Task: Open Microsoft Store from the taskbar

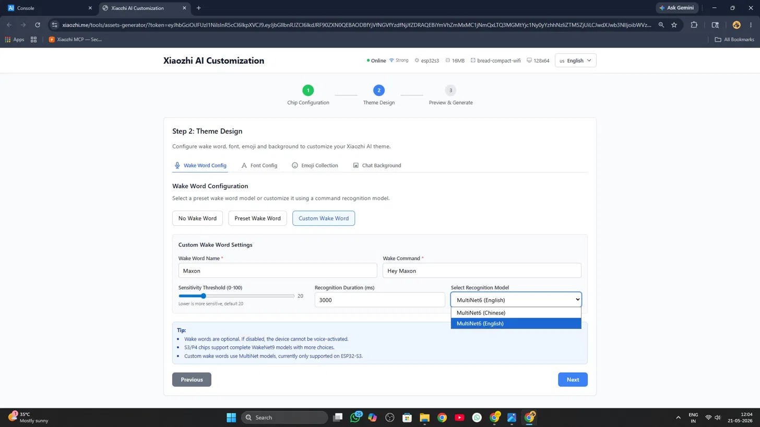Action: pos(407,417)
